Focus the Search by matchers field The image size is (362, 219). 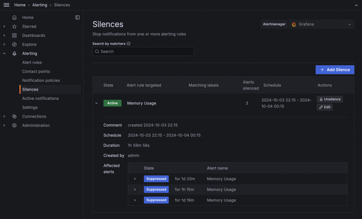click(143, 51)
